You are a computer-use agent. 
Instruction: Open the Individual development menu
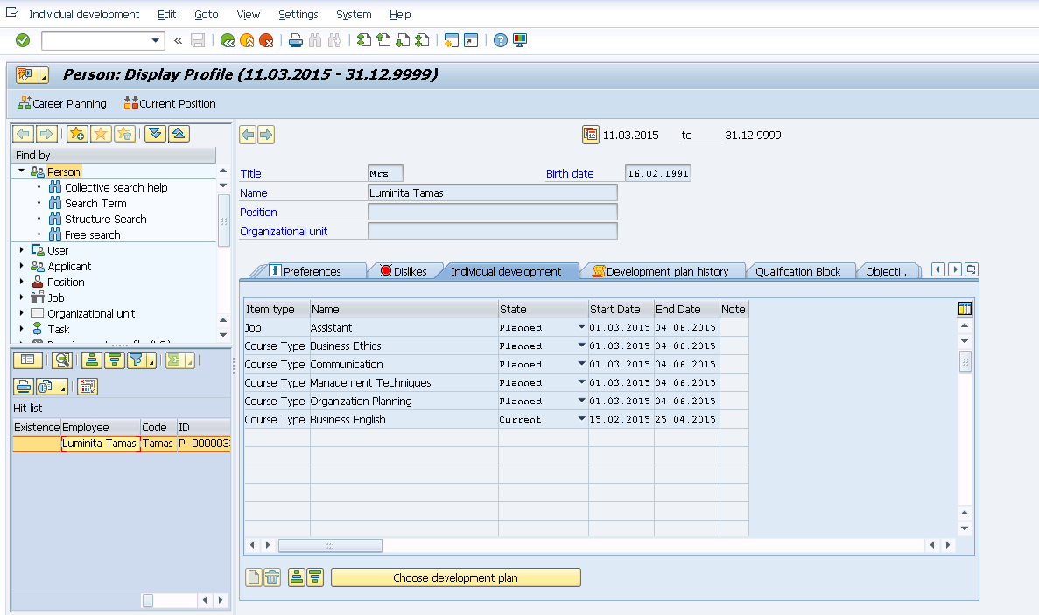tap(84, 15)
